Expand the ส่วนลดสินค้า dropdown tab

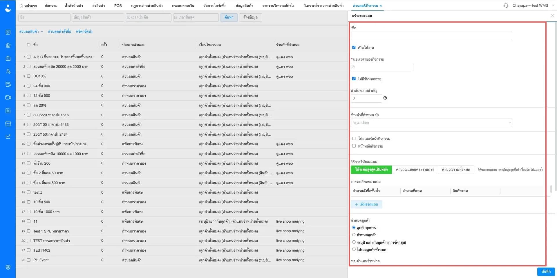click(x=31, y=31)
